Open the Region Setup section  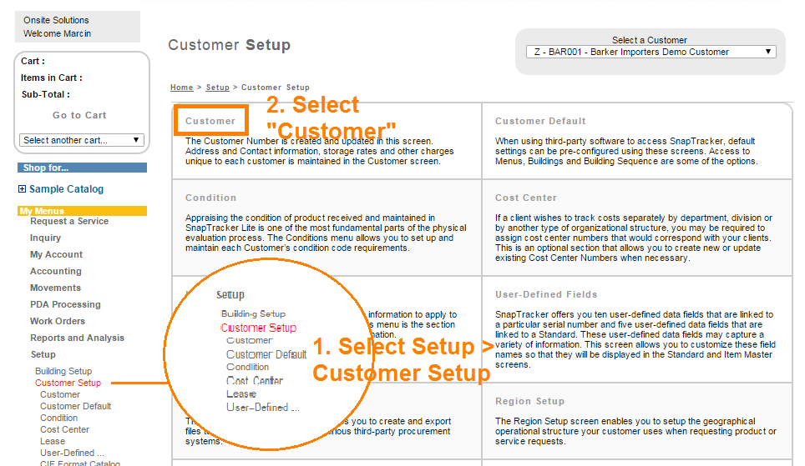[529, 401]
